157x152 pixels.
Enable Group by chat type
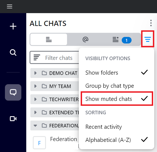point(117,86)
